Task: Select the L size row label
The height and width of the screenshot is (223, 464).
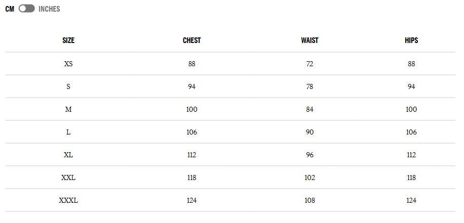Action: click(x=68, y=132)
